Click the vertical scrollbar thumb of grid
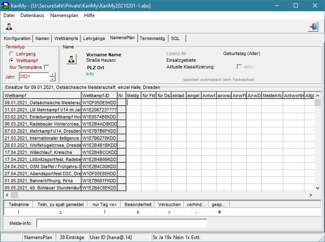Image resolution: width=325 pixels, height=242 pixels. [317, 102]
